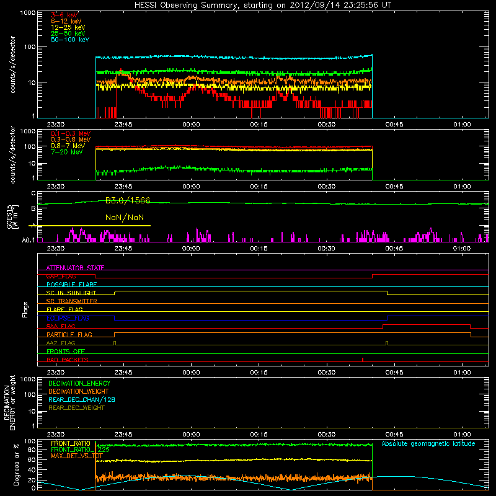Click the HESSI Observing Summary title text
Image resolution: width=496 pixels, height=496 pixels.
click(263, 5)
